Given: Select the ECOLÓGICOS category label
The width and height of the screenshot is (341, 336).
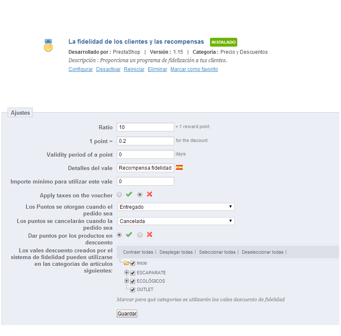Looking at the screenshot, I should [151, 281].
